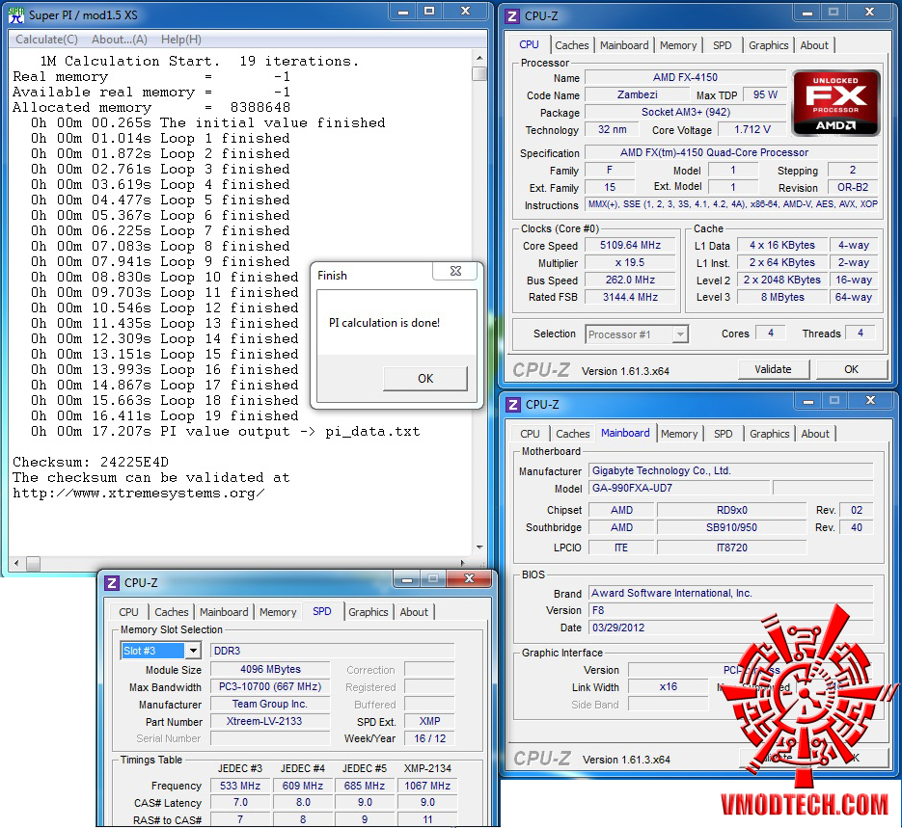
Task: Click OK in the Finish dialog
Action: 425,379
